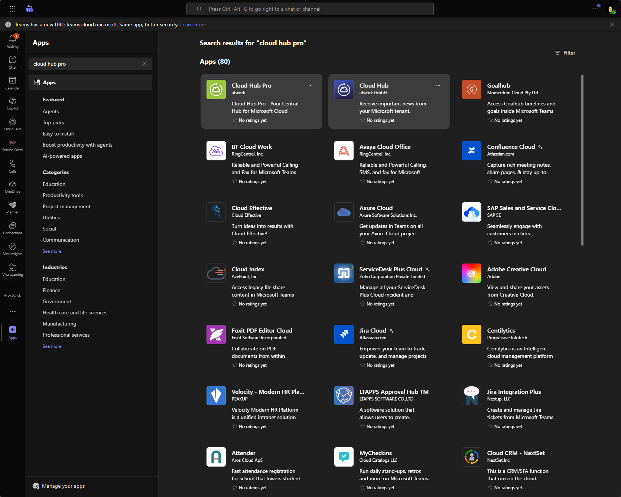The image size is (621, 497).
Task: Show more apps via rail ellipsis
Action: 13,311
